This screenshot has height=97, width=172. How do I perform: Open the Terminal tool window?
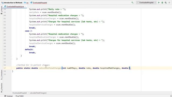[x=8, y=96]
